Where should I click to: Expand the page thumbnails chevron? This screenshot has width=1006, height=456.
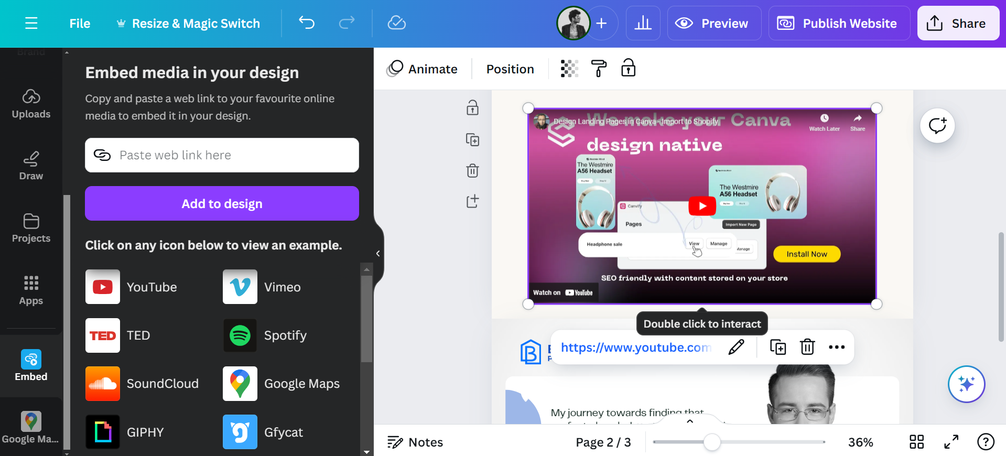point(690,421)
